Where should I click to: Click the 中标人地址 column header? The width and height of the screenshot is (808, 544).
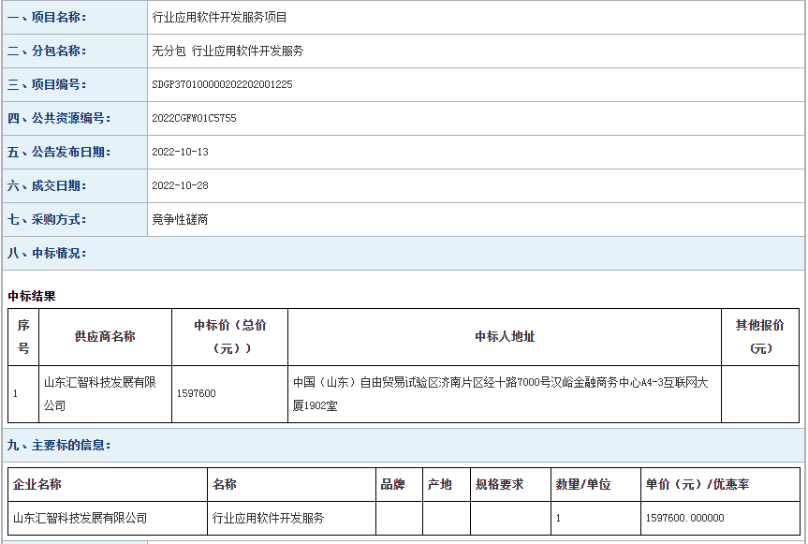tap(505, 337)
